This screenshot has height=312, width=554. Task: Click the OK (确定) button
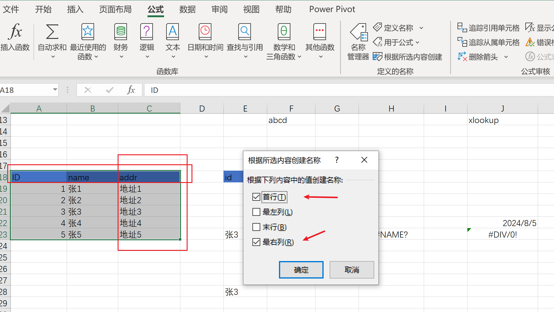(301, 270)
